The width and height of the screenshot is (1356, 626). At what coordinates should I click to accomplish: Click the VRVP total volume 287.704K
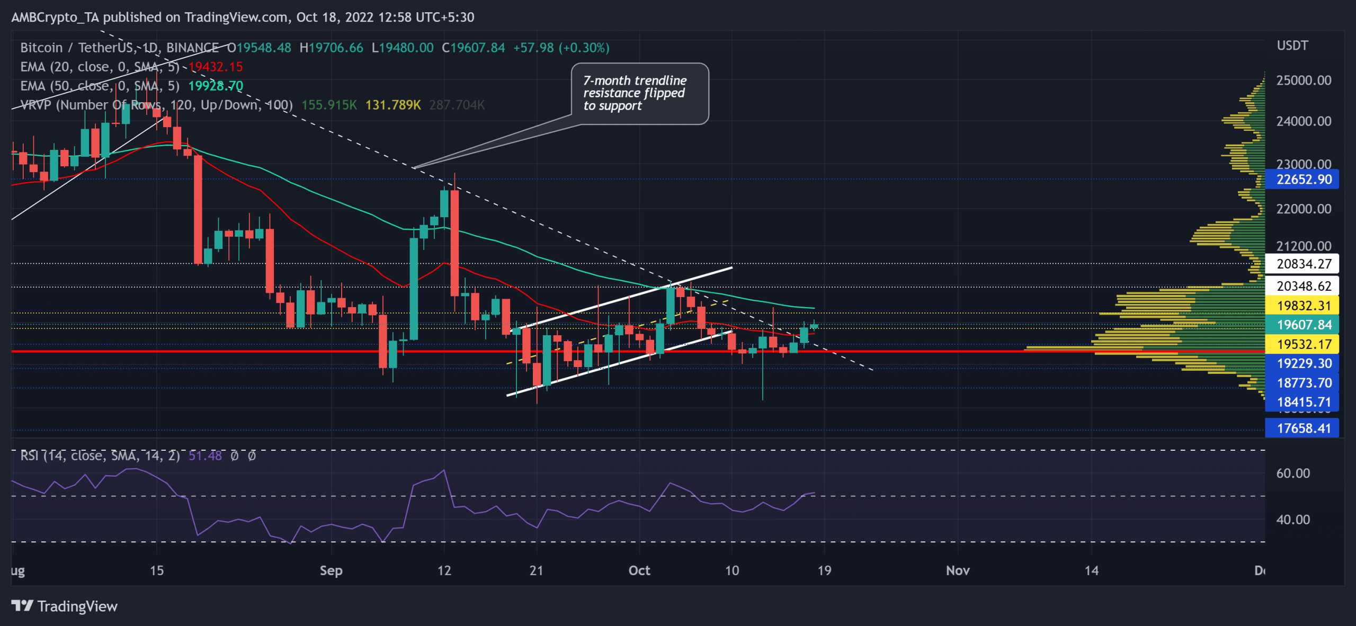click(x=457, y=105)
